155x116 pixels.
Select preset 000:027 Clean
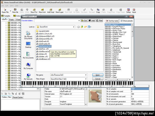[111, 77]
